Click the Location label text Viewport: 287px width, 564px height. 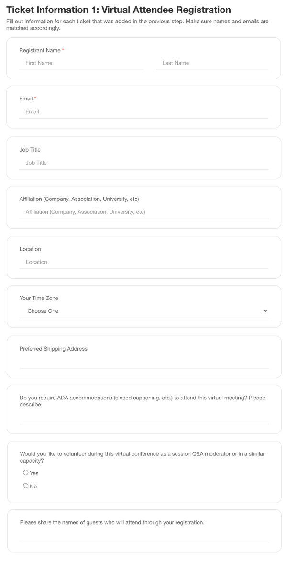(30, 249)
